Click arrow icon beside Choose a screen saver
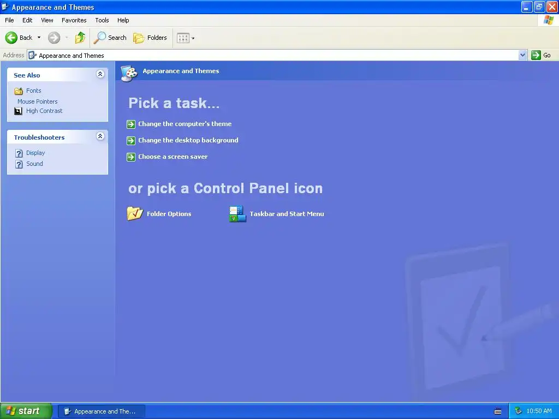The image size is (559, 419). point(131,157)
